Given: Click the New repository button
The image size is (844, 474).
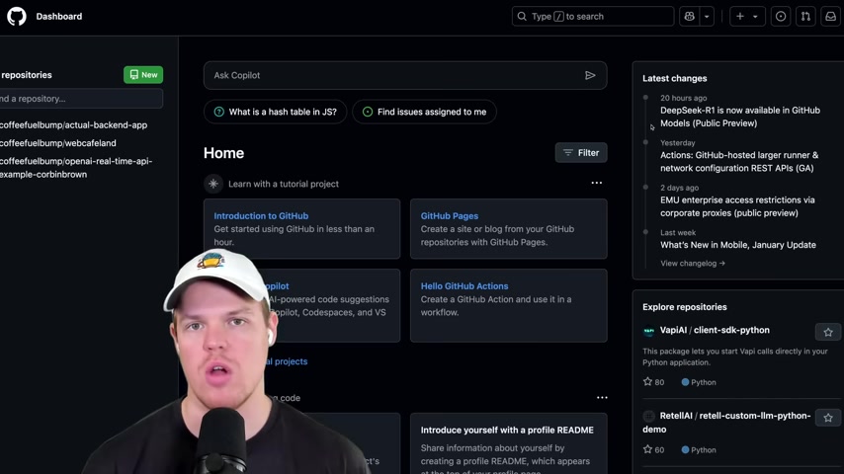Looking at the screenshot, I should pos(143,75).
